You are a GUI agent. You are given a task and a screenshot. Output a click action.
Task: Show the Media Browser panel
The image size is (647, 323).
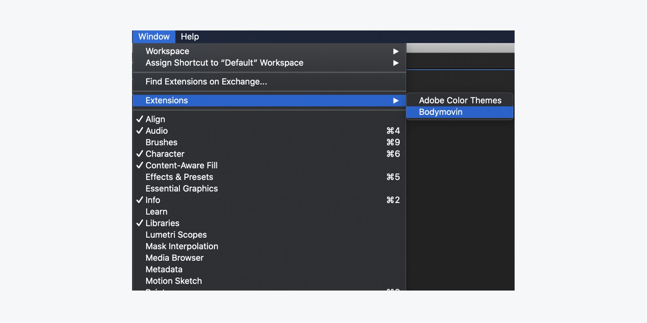click(x=174, y=258)
